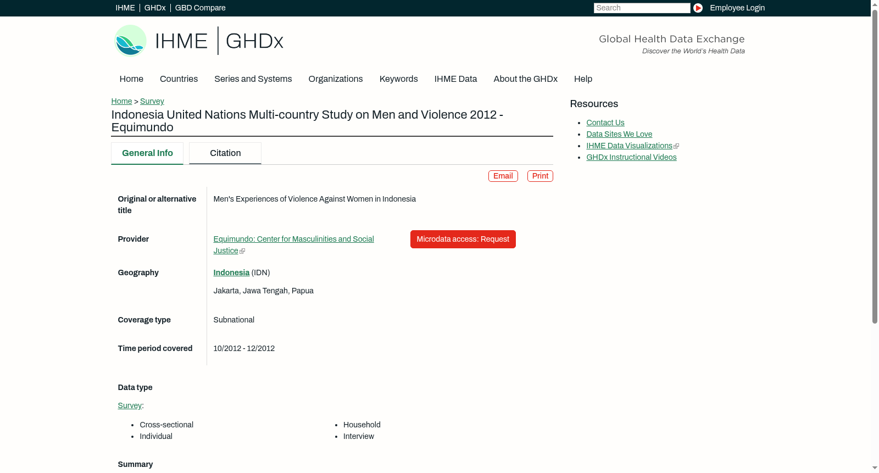The image size is (879, 473).
Task: Open GBD Compare in the top bar
Action: [x=201, y=8]
